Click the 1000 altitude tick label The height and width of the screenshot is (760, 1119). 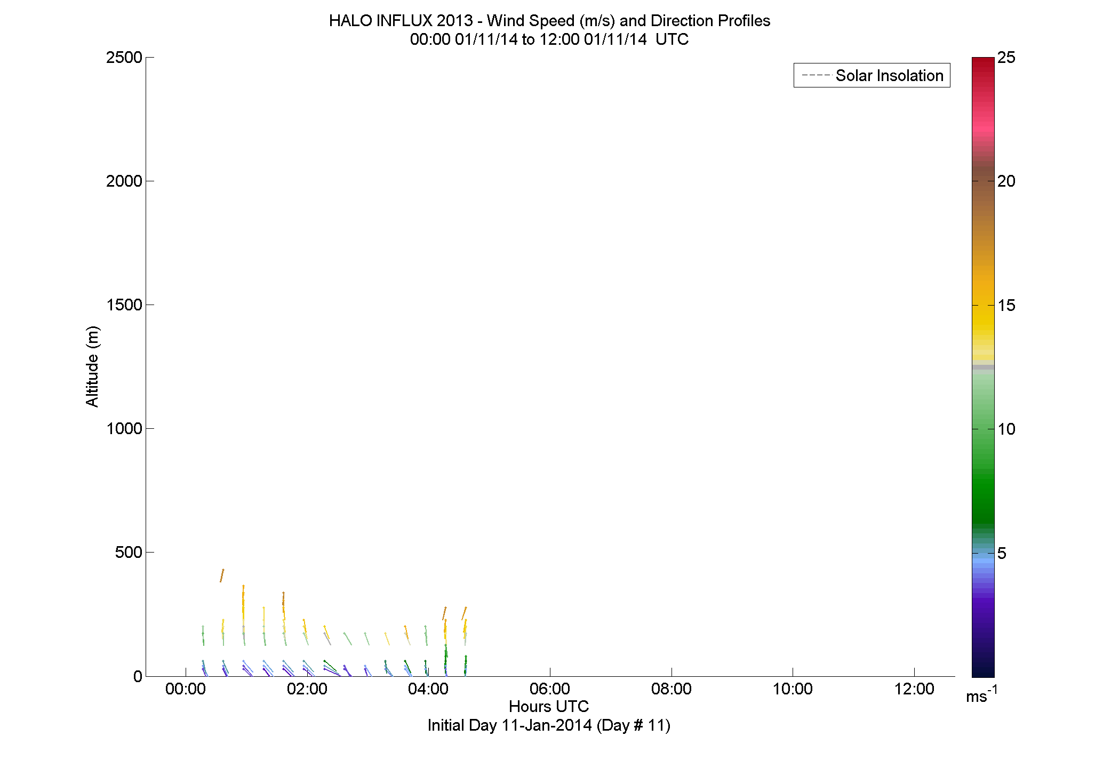pyautogui.click(x=124, y=429)
